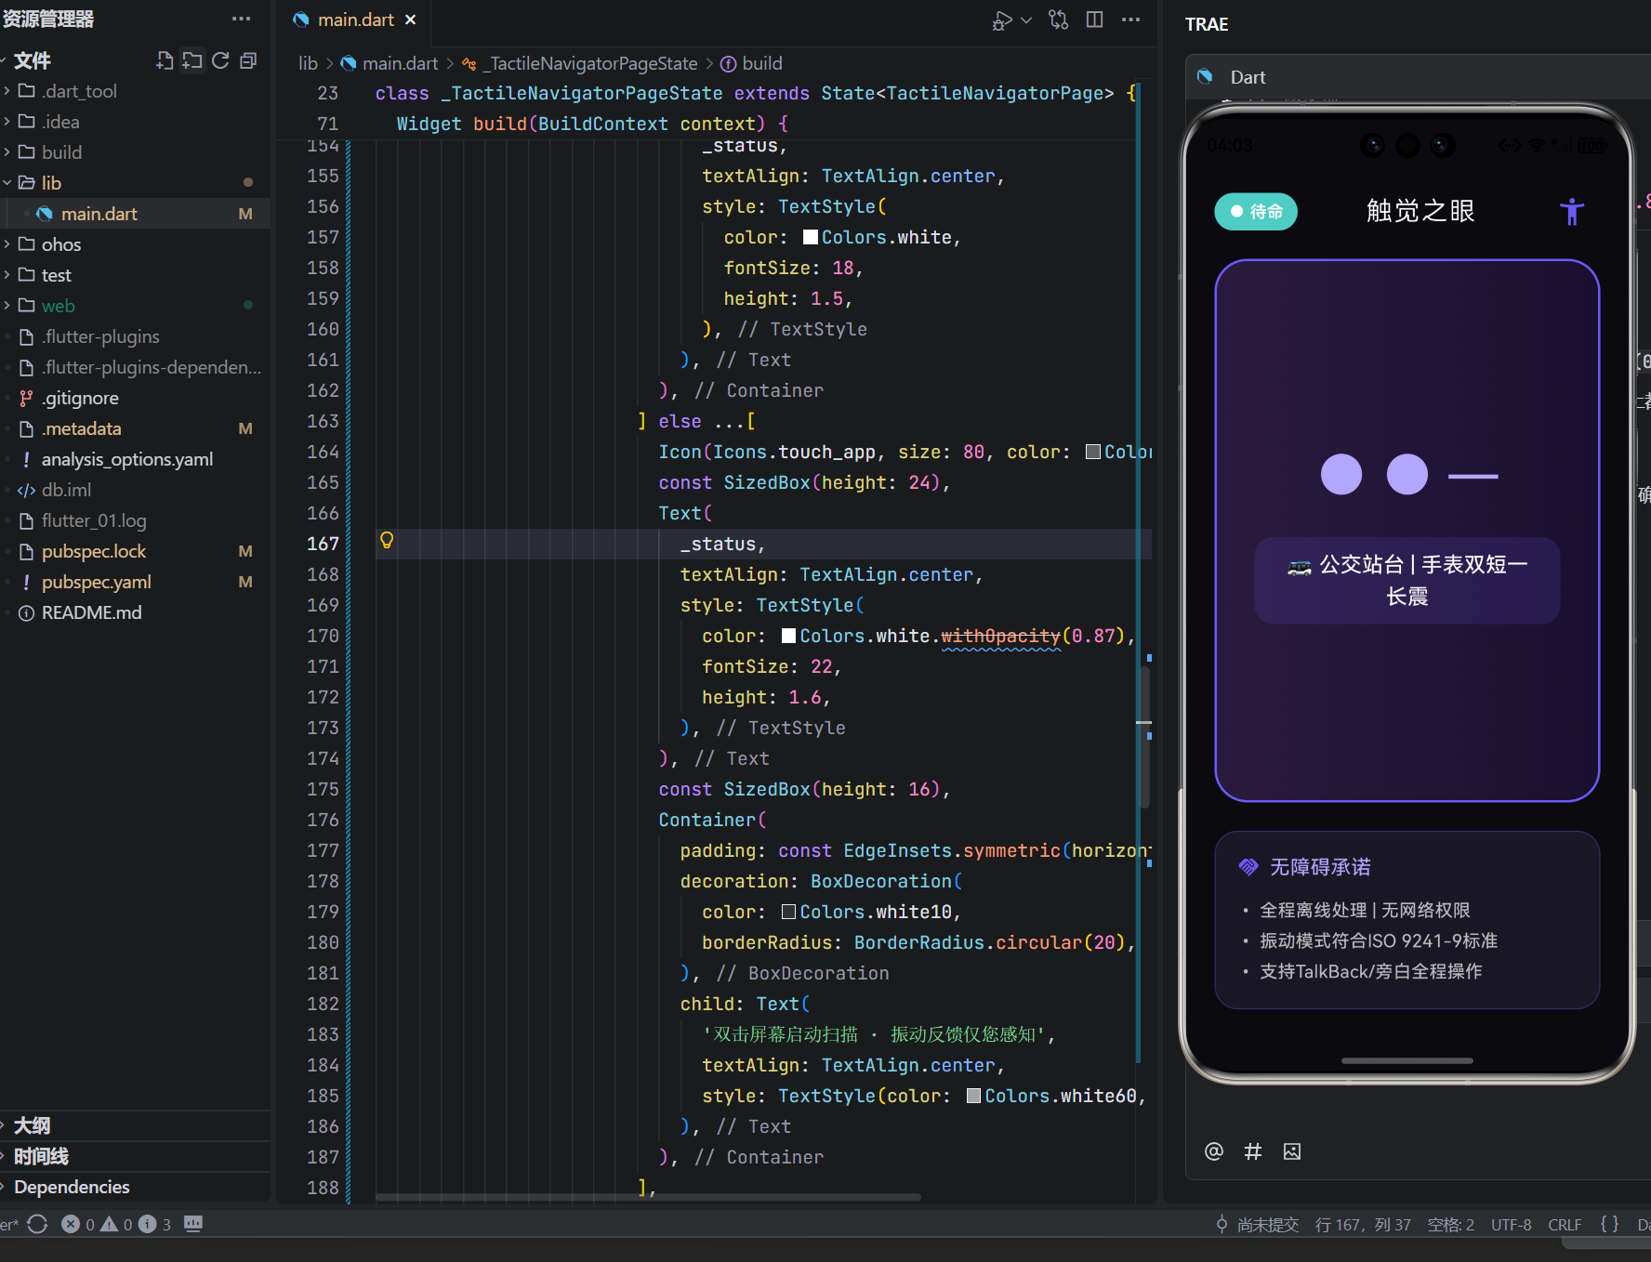Click lib in the breadcrumb path
This screenshot has width=1651, height=1262.
point(308,63)
